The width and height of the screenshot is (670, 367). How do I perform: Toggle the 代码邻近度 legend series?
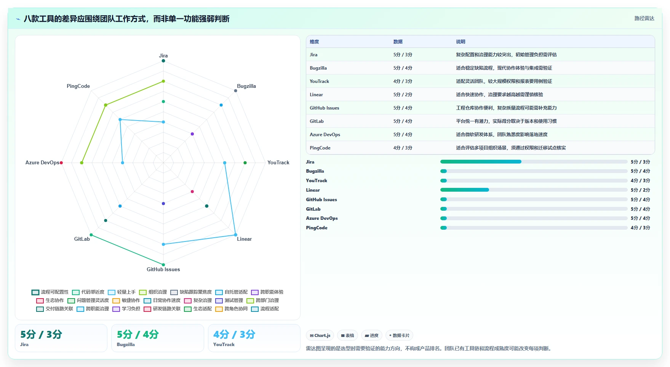click(x=88, y=292)
